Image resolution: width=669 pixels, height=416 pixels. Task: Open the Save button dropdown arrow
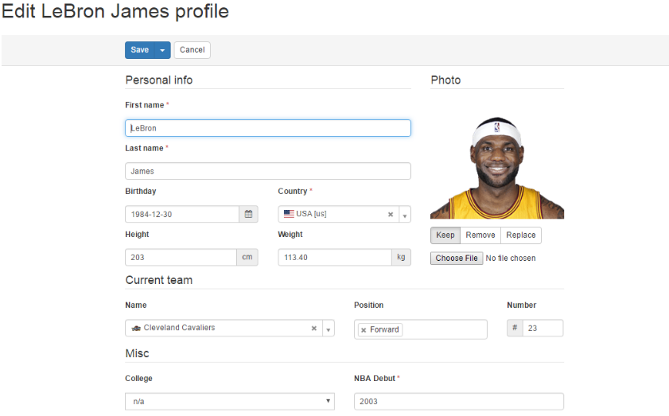162,50
